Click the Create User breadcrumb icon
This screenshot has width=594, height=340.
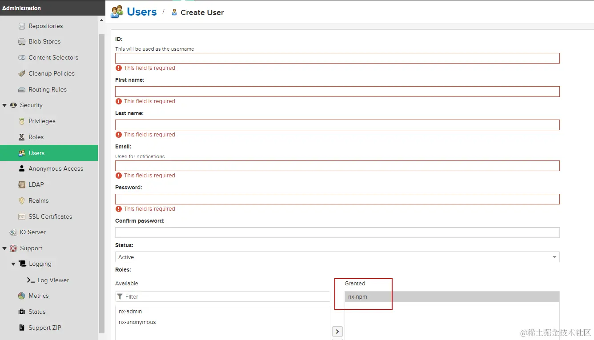point(174,12)
